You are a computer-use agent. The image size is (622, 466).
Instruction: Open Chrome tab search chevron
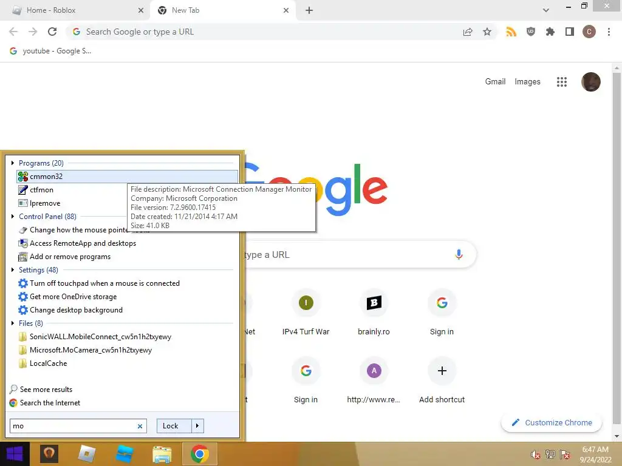pos(546,10)
